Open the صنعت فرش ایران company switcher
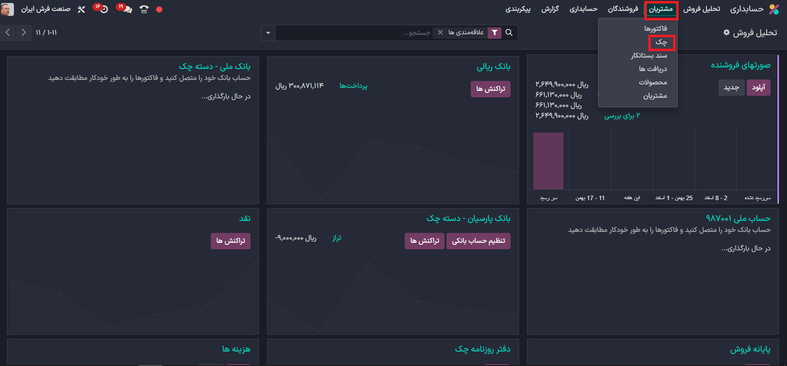The width and height of the screenshot is (787, 366). [46, 9]
